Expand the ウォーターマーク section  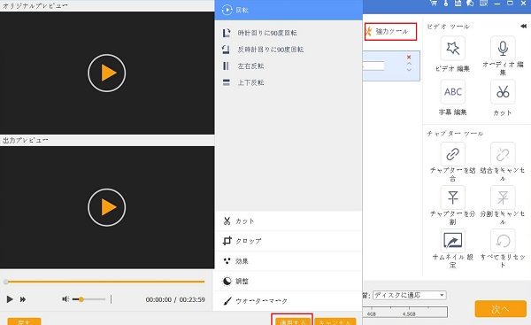point(289,300)
